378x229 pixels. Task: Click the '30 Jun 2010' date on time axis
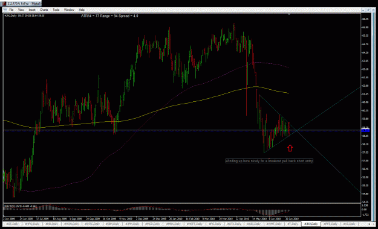[x=292, y=219]
